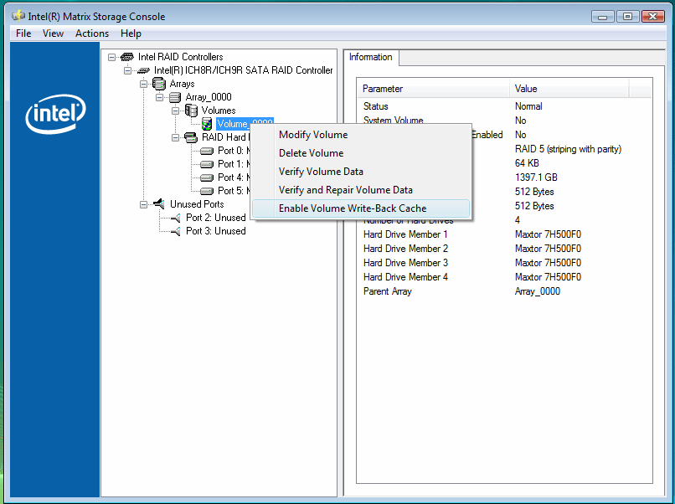
Task: Select the Unused Ports tree label
Action: pos(197,204)
